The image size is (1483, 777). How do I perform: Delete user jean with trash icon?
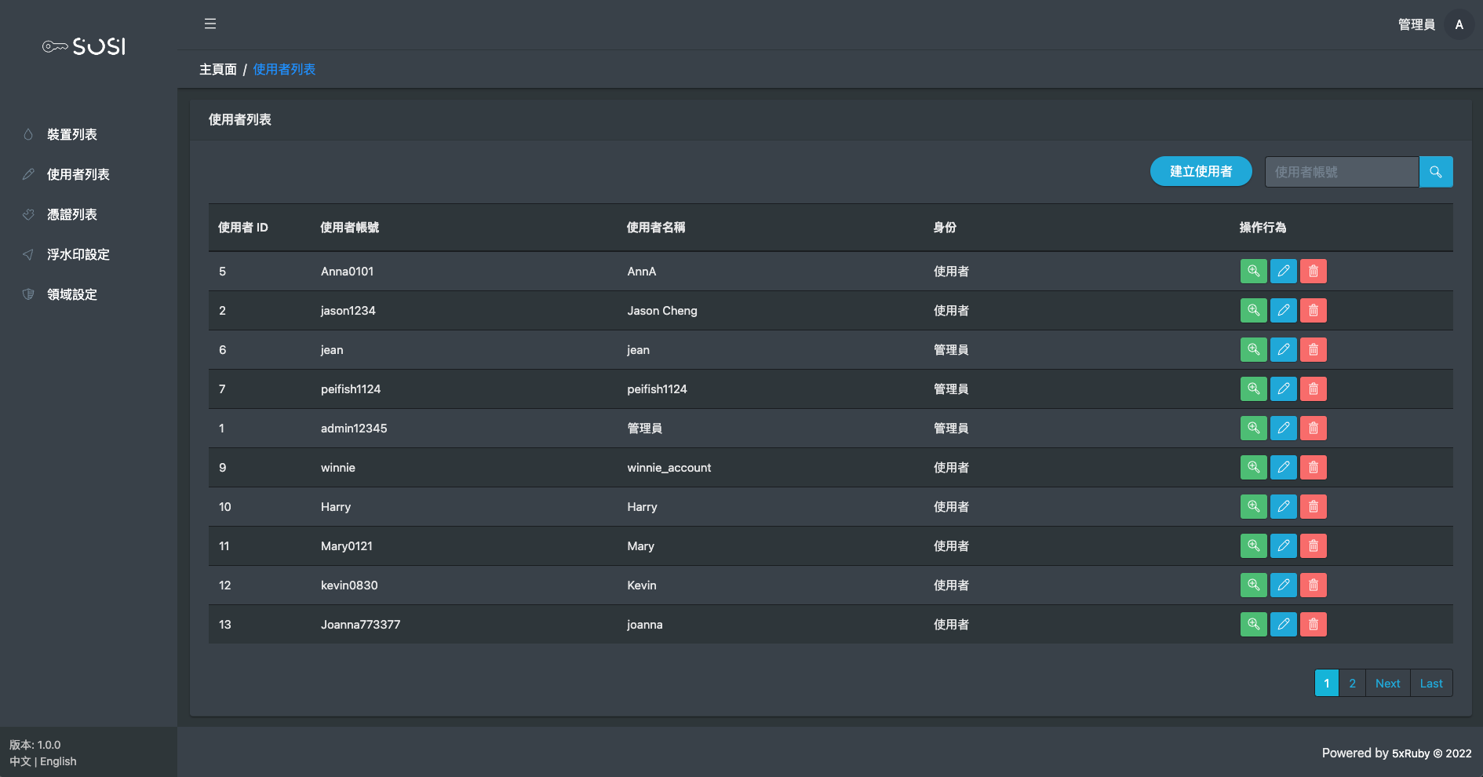coord(1313,350)
